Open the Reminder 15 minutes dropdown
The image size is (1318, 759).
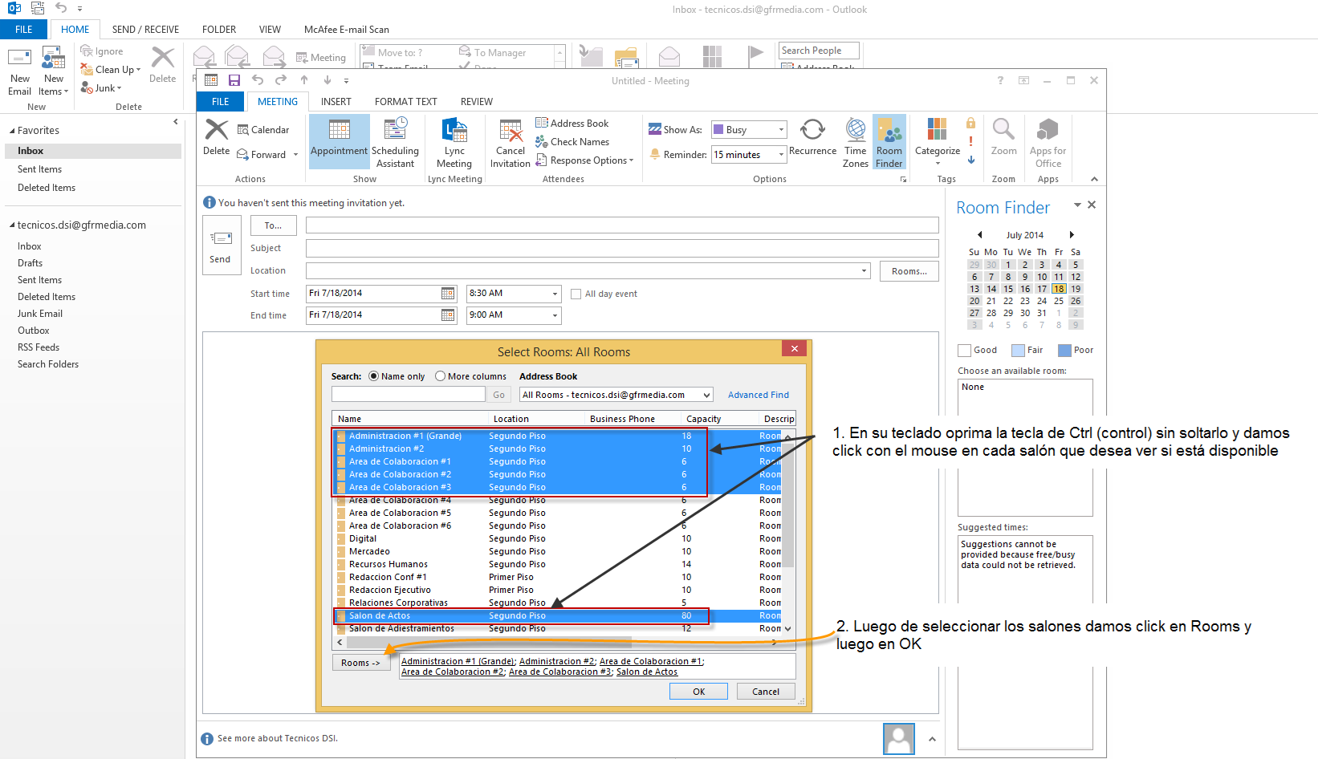780,155
